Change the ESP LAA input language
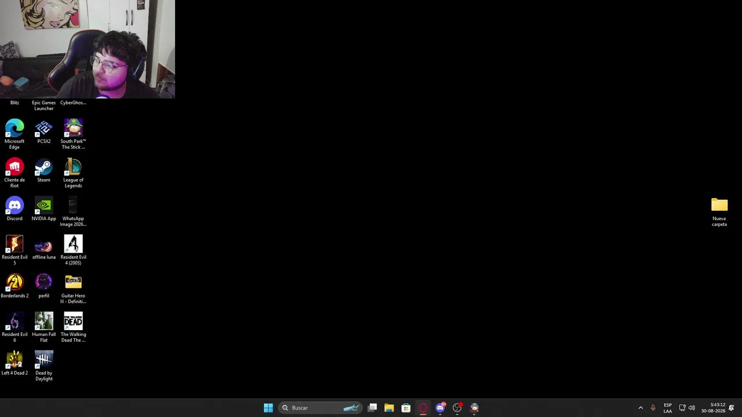The height and width of the screenshot is (417, 742). pyautogui.click(x=668, y=408)
